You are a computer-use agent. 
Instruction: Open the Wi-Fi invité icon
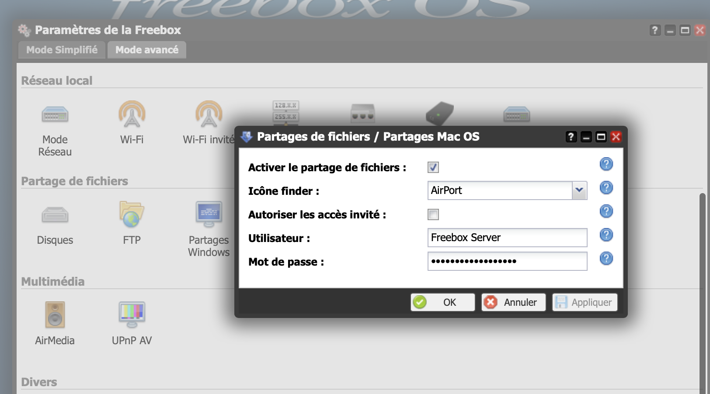click(209, 114)
